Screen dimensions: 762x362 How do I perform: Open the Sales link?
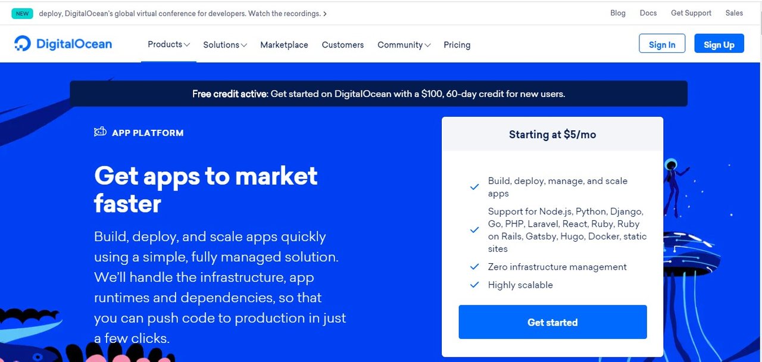click(x=734, y=13)
